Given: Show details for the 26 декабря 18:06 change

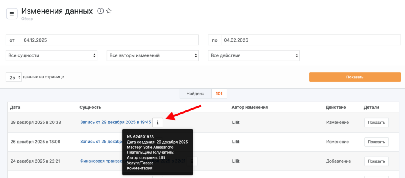Looking at the screenshot, I should (x=376, y=142).
